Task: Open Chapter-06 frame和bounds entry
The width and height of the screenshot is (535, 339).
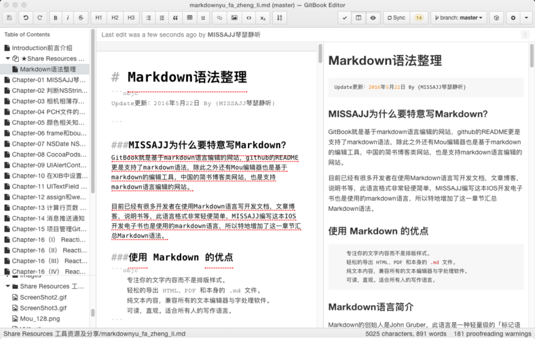Action: (45, 133)
